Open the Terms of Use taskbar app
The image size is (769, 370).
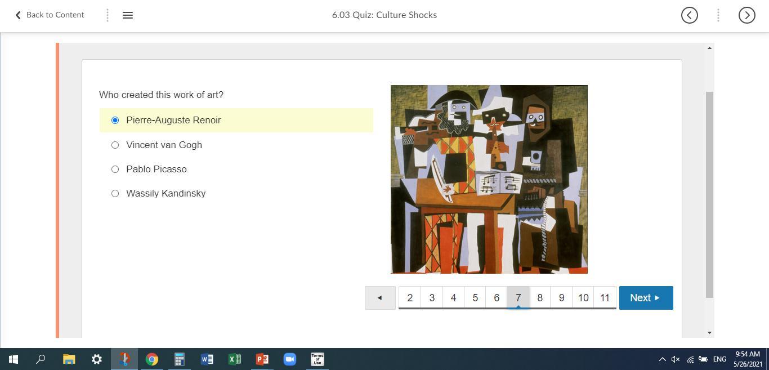(x=318, y=359)
